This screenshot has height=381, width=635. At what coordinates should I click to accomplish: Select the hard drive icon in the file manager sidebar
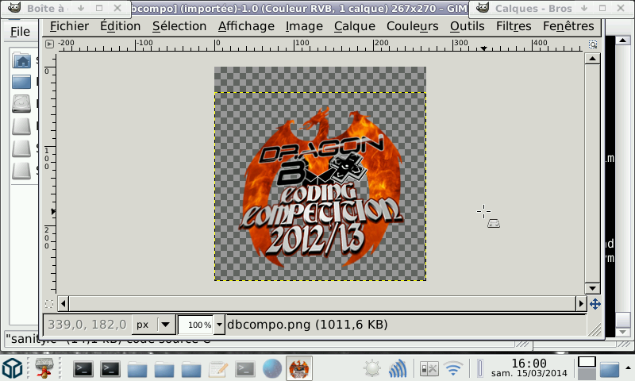point(21,104)
